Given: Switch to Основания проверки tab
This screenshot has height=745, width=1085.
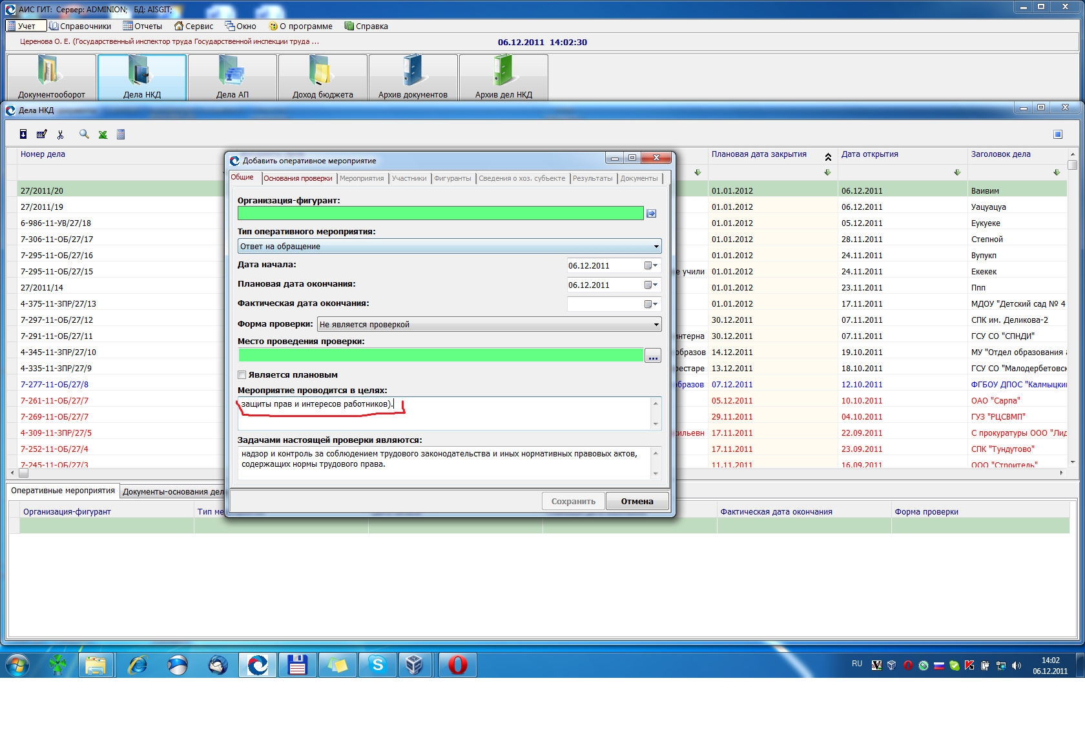Looking at the screenshot, I should [x=298, y=179].
